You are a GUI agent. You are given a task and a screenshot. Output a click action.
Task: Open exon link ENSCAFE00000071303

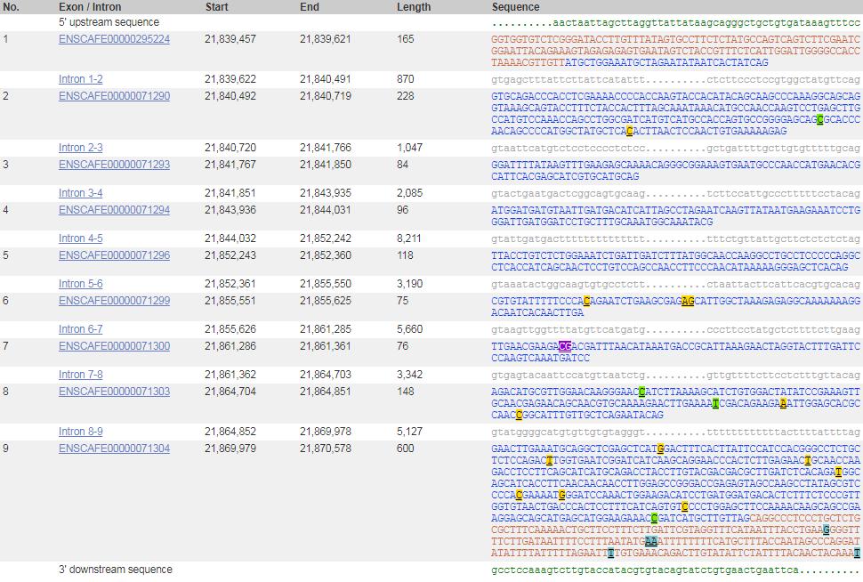coord(114,392)
